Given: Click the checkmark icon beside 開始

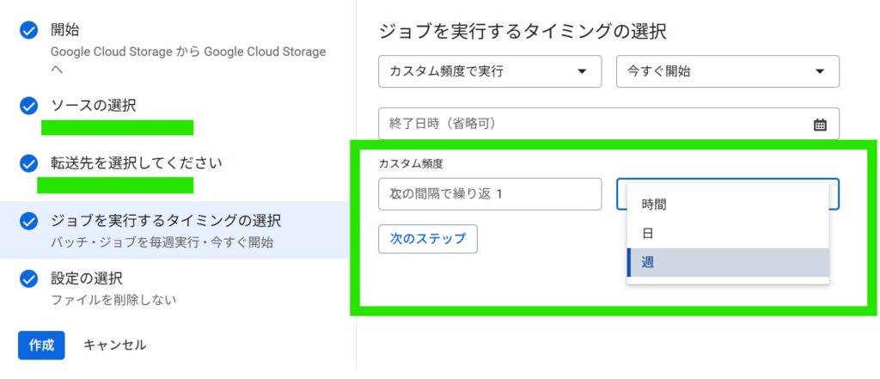Looking at the screenshot, I should tap(29, 30).
